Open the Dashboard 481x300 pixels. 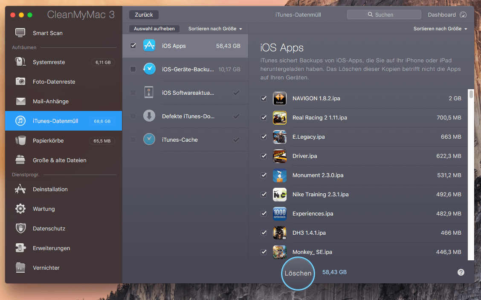click(x=447, y=15)
